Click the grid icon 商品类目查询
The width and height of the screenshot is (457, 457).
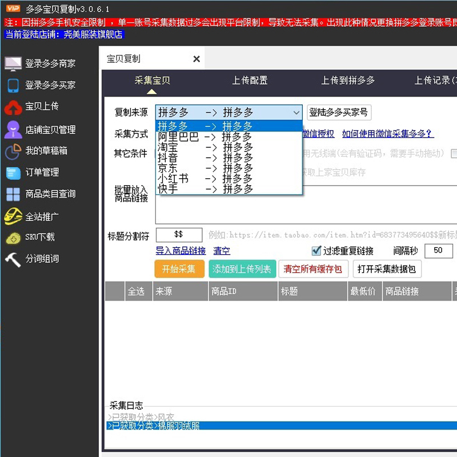[13, 194]
